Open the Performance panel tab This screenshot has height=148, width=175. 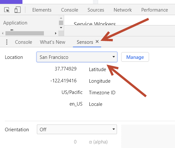pyautogui.click(x=154, y=10)
